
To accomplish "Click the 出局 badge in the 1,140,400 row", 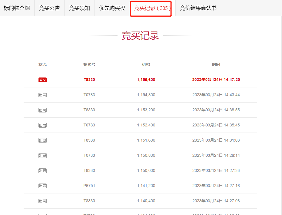I will point(43,201).
